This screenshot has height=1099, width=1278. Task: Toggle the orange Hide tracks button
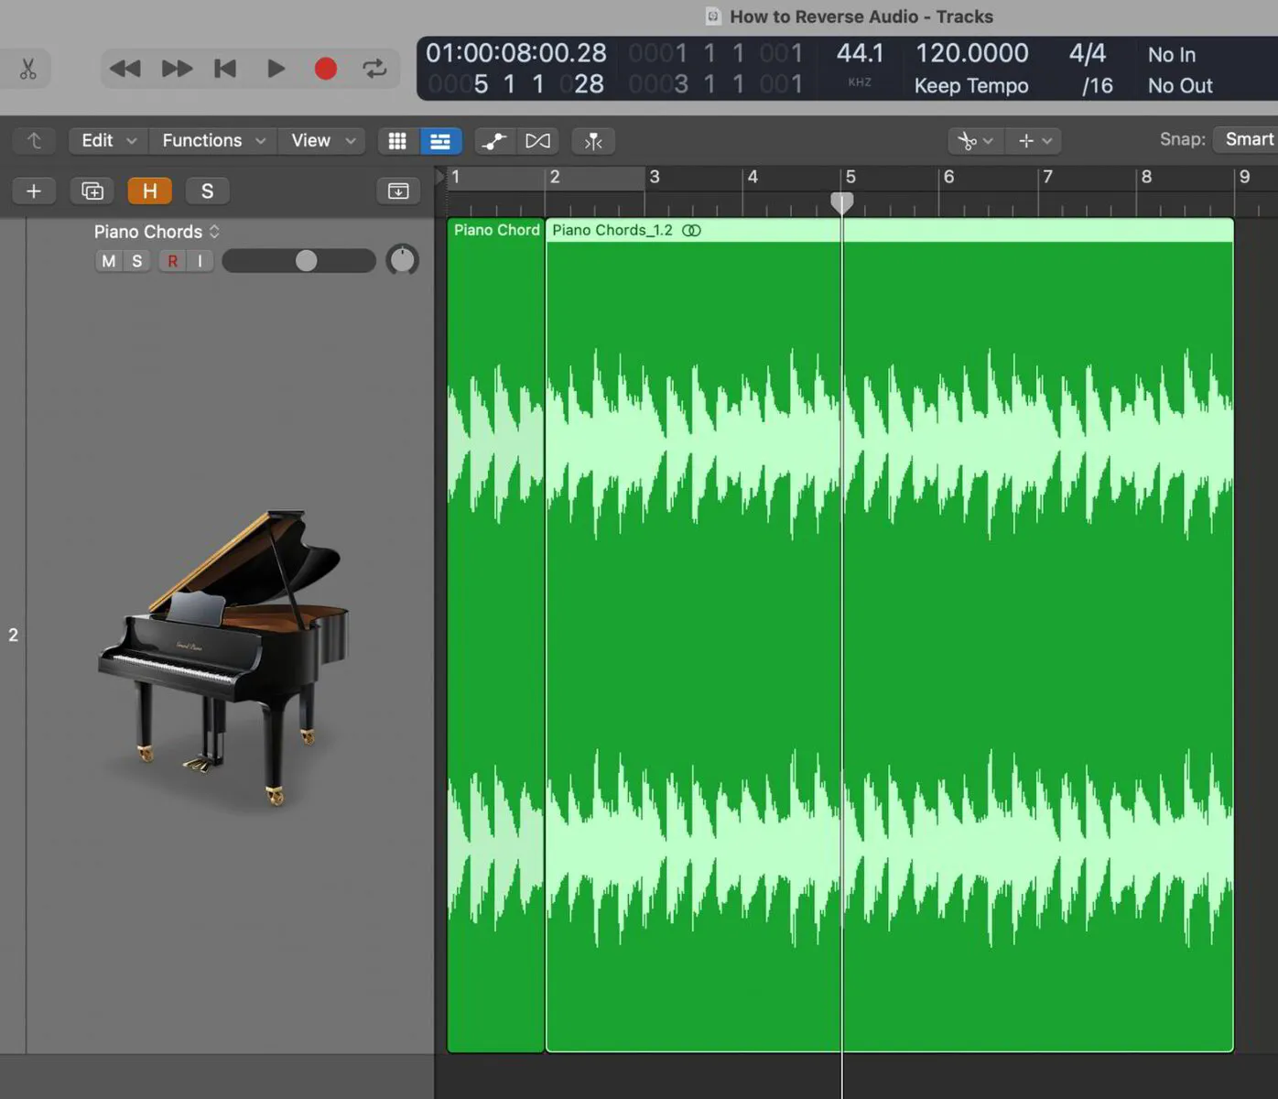149,190
